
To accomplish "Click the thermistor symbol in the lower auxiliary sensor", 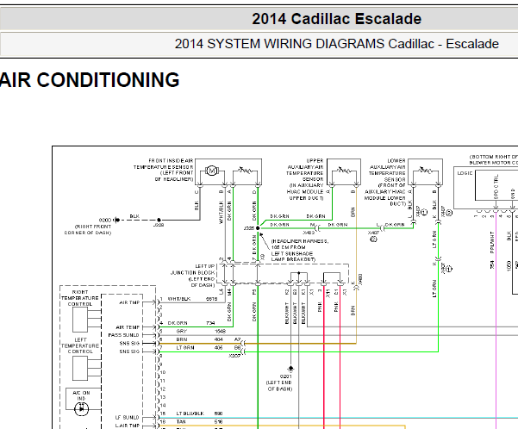I will click(x=425, y=171).
